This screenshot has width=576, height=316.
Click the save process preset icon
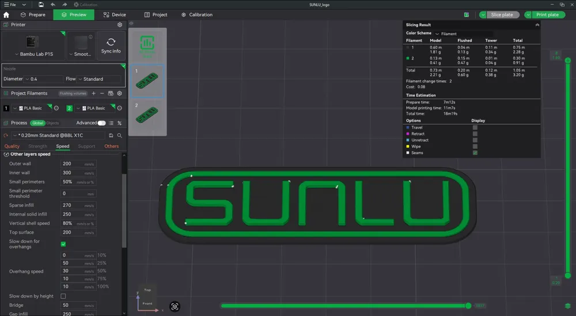click(111, 136)
